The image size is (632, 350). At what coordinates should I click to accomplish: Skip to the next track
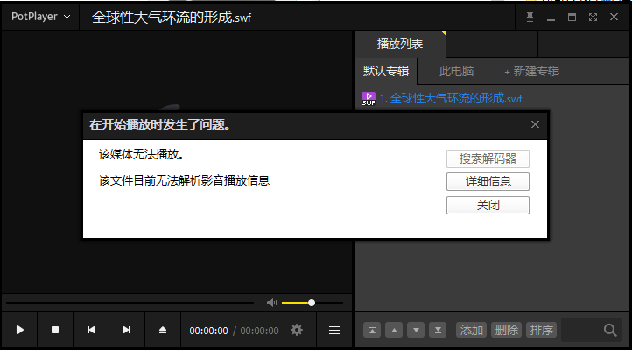pos(127,330)
